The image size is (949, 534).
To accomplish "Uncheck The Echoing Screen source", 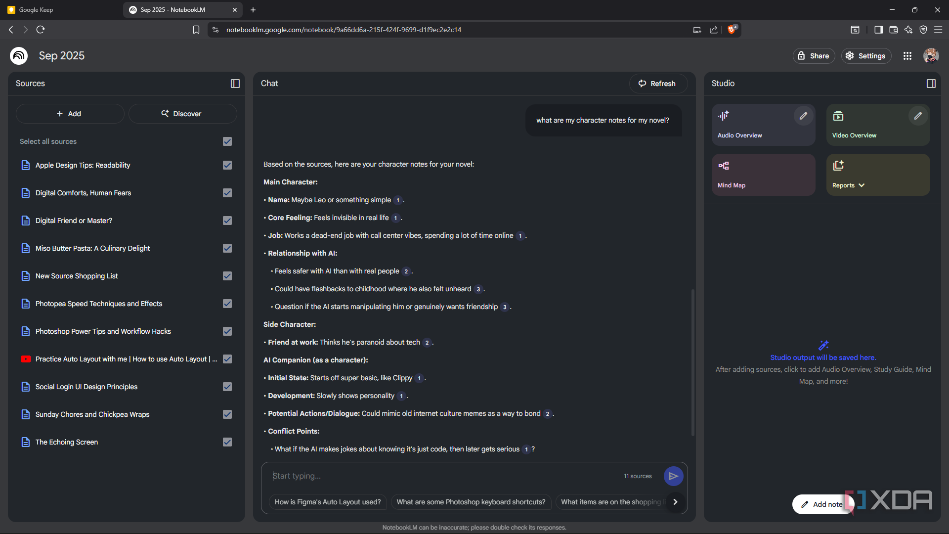I will [x=227, y=442].
